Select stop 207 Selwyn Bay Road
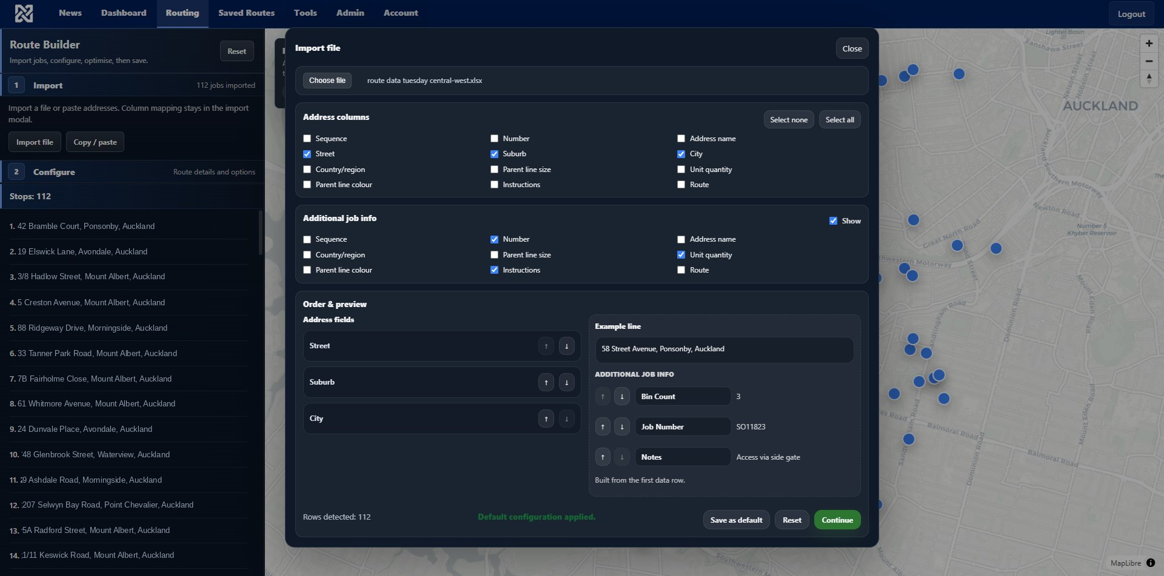This screenshot has height=576, width=1164. [x=129, y=505]
